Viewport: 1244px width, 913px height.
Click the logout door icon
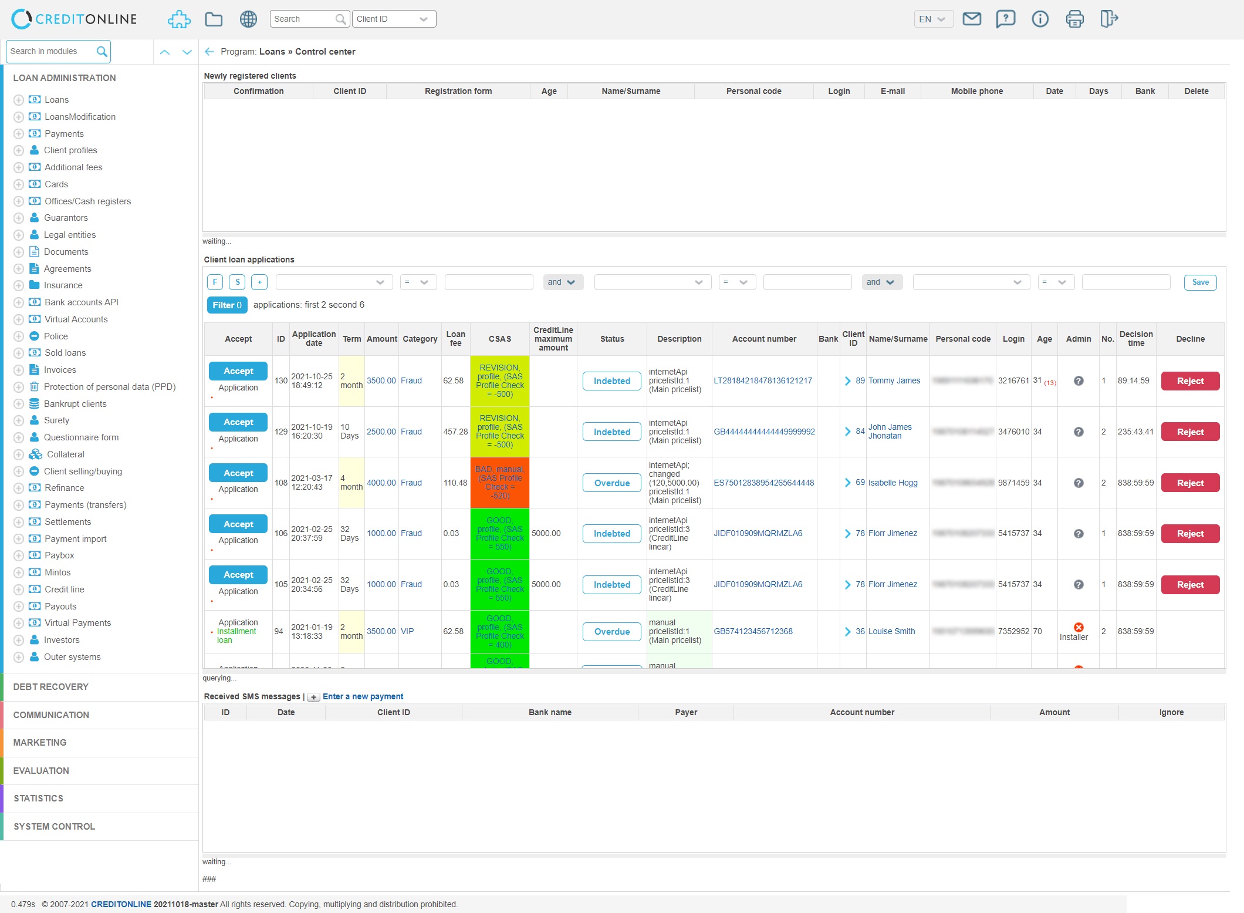(1108, 19)
